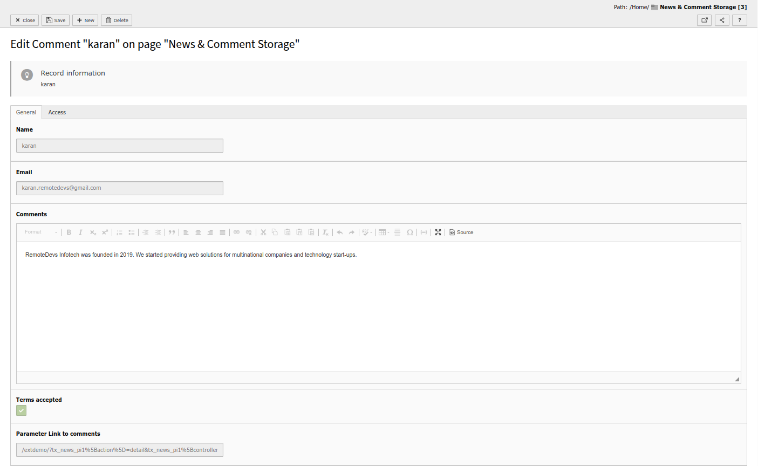Select the General tab
The height and width of the screenshot is (466, 758).
pyautogui.click(x=26, y=112)
